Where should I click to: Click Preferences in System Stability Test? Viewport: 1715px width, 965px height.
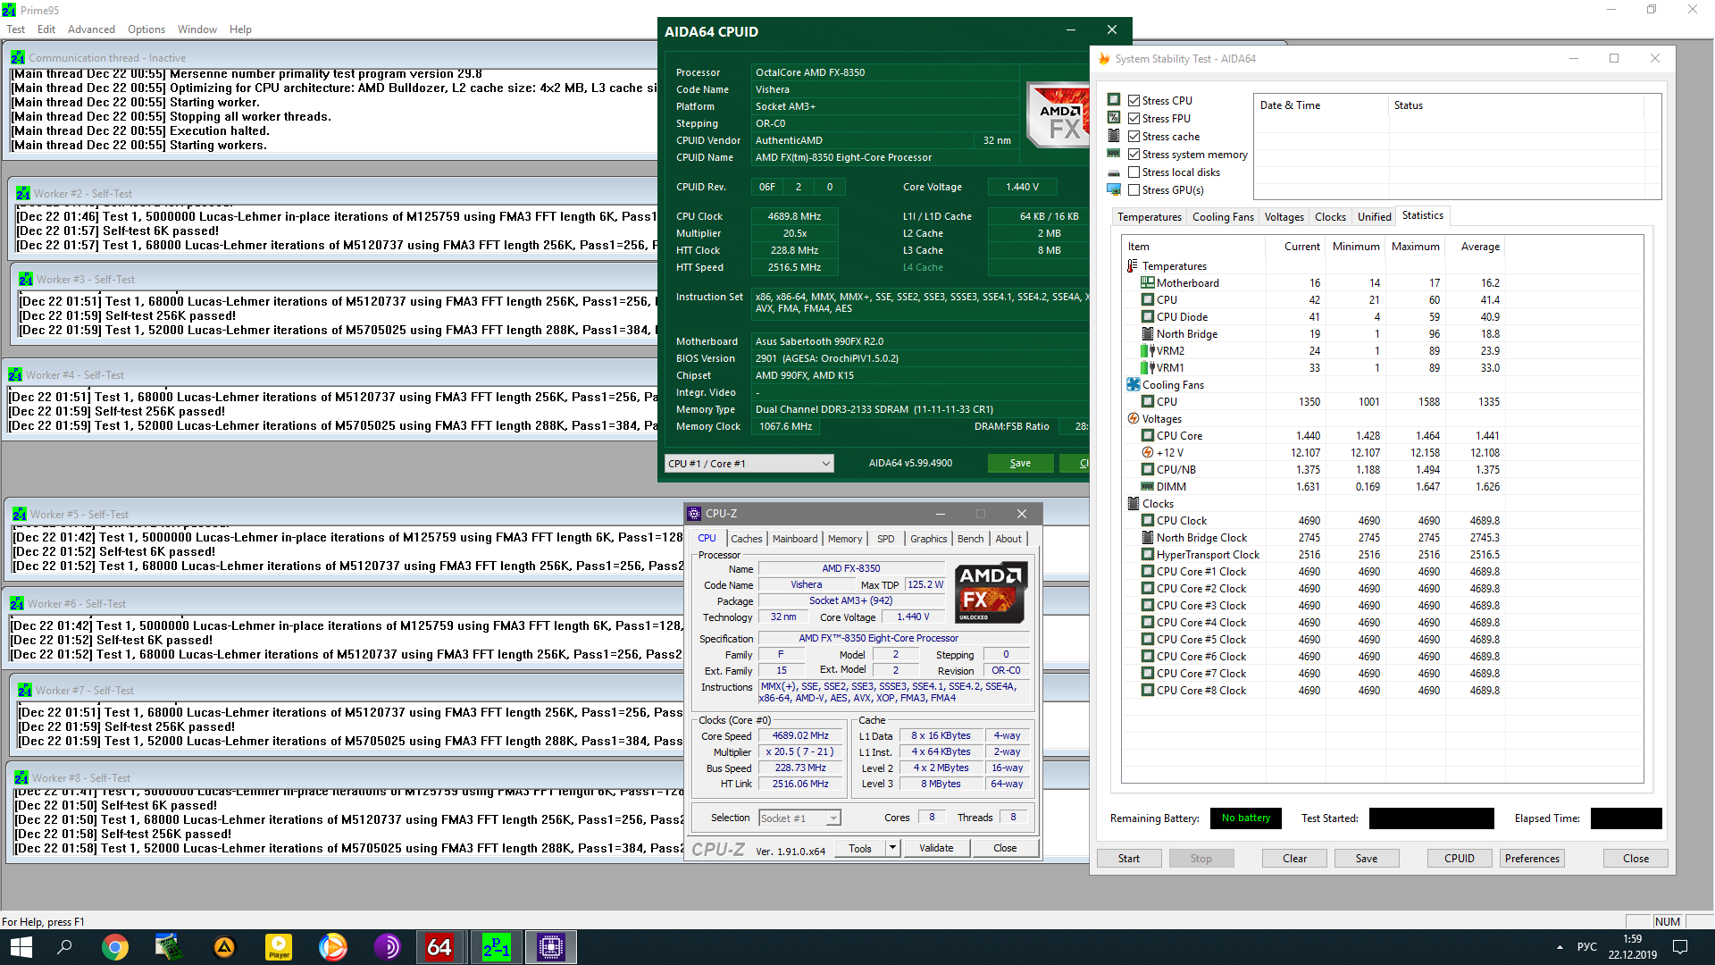(x=1531, y=858)
